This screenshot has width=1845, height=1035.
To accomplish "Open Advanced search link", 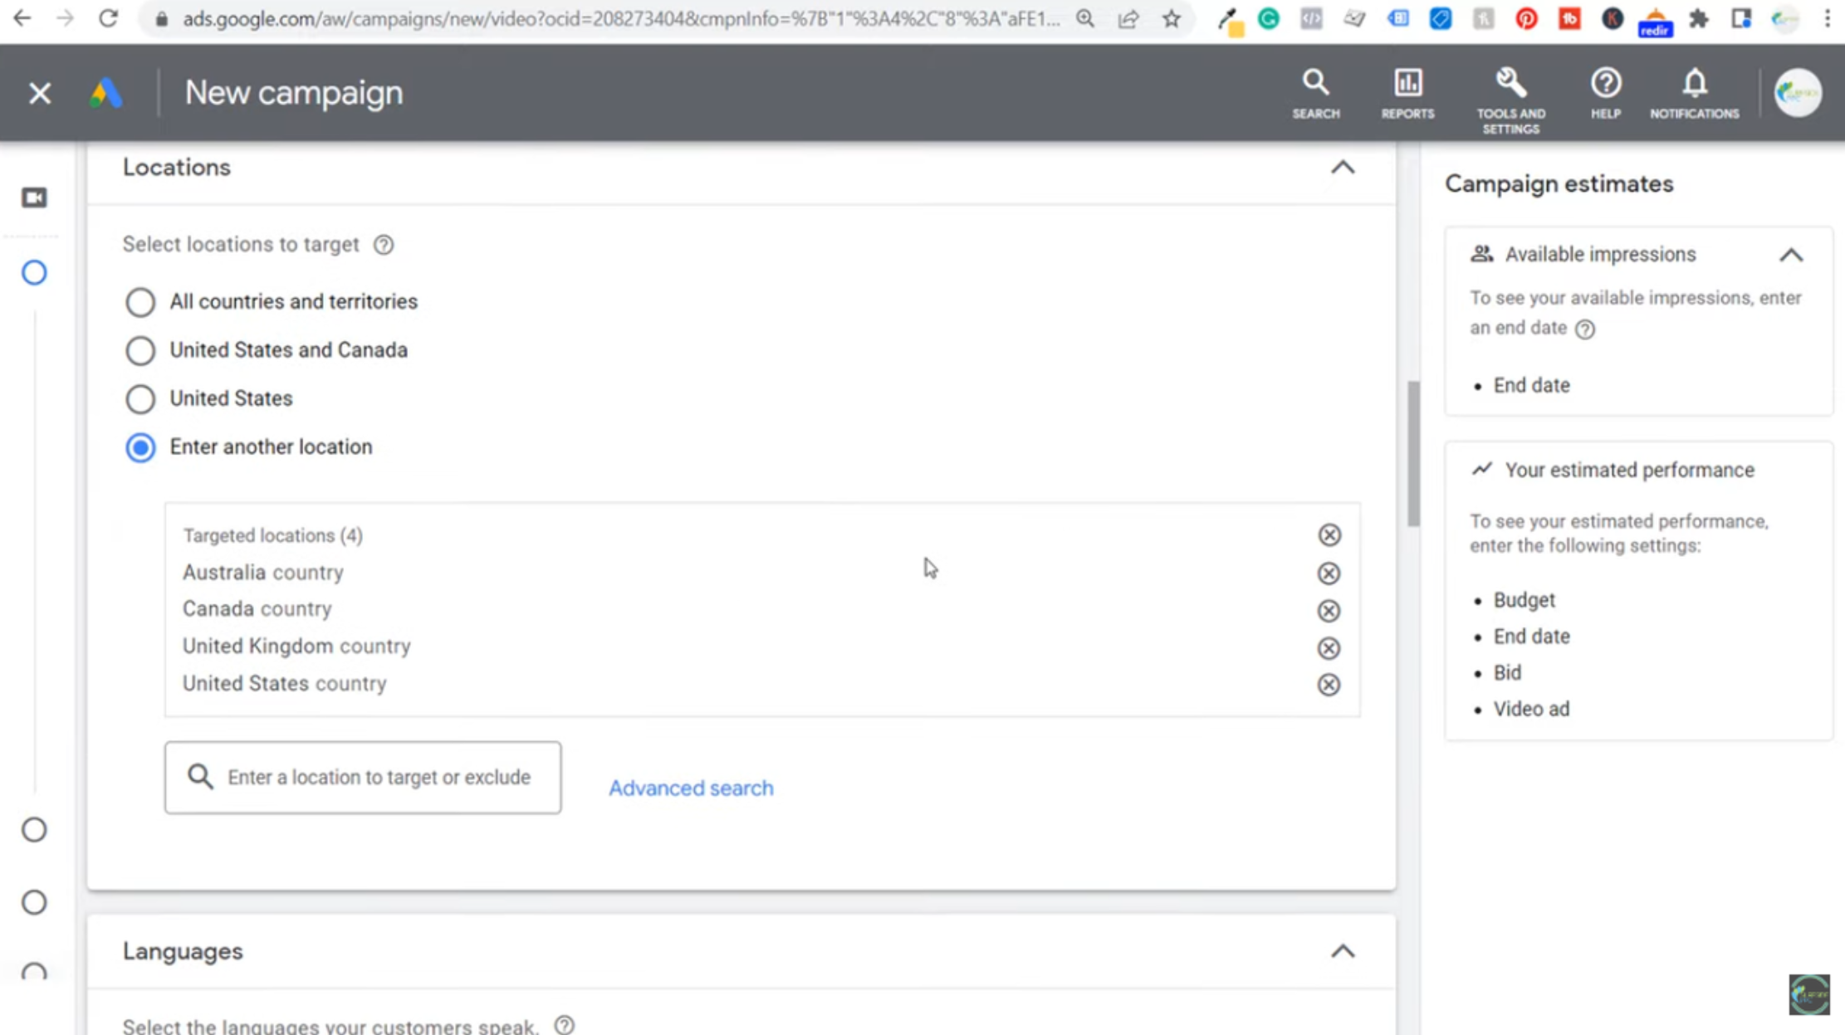I will [x=691, y=788].
